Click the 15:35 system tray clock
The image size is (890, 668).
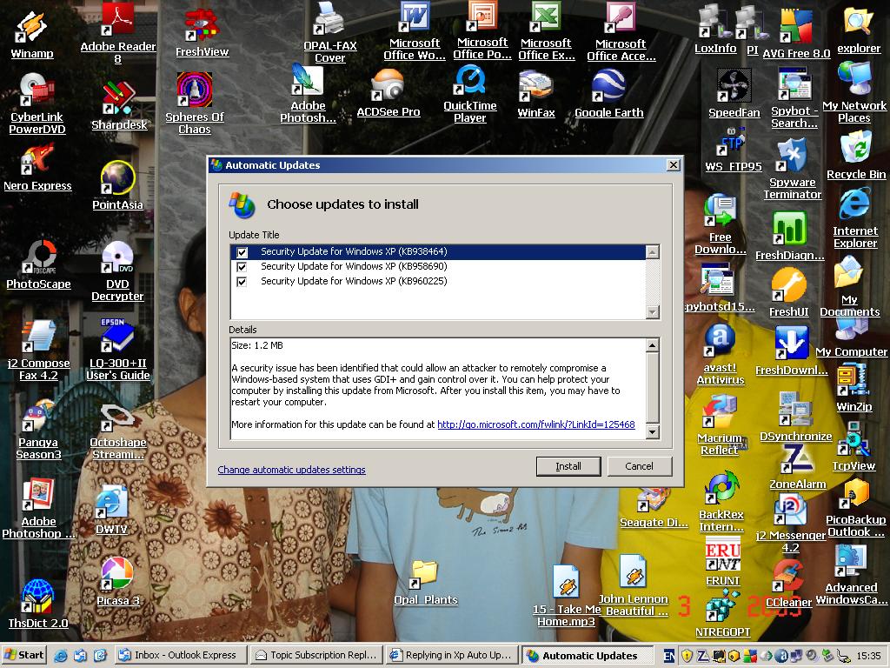868,656
